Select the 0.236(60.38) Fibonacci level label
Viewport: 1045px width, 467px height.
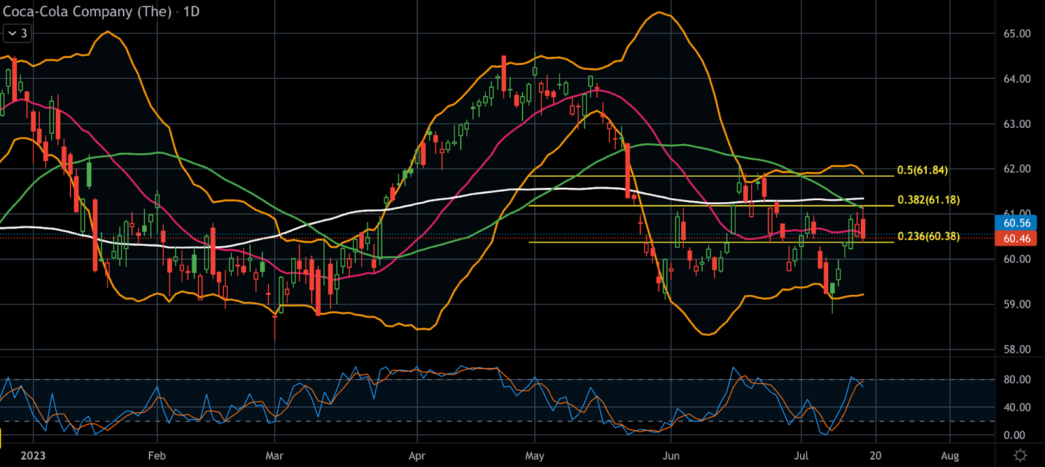pyautogui.click(x=929, y=236)
